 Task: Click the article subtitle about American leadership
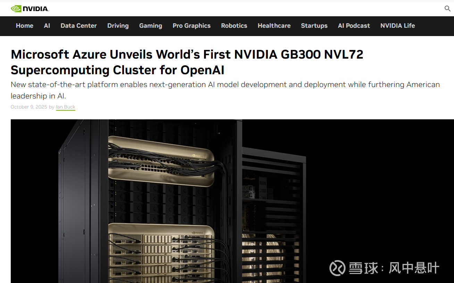(225, 90)
